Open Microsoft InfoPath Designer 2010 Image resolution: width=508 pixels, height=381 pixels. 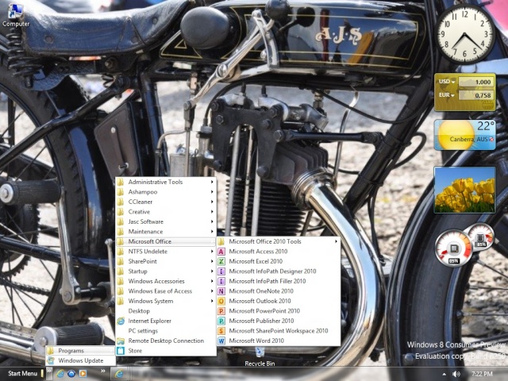[x=271, y=271]
